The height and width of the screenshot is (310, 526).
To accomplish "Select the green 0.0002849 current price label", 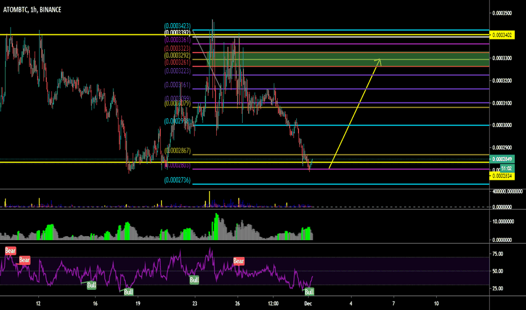I will (x=502, y=159).
